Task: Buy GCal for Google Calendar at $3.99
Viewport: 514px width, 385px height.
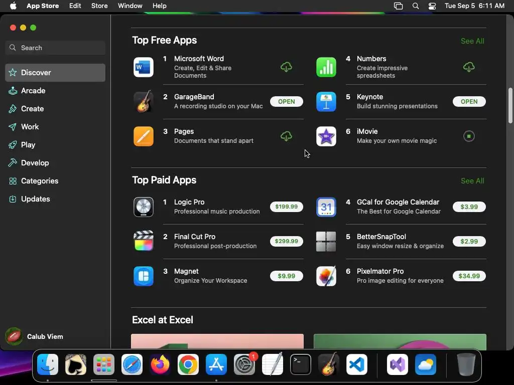Action: click(469, 207)
